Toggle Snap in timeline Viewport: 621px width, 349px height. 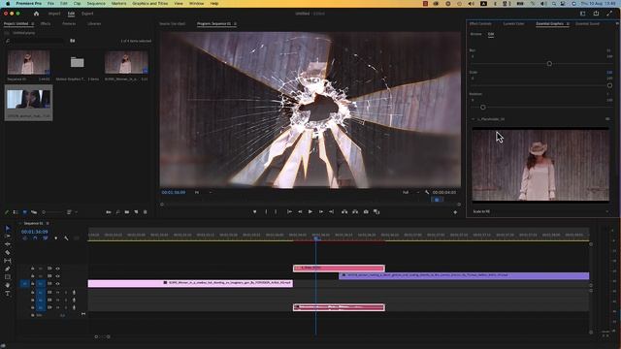point(35,238)
